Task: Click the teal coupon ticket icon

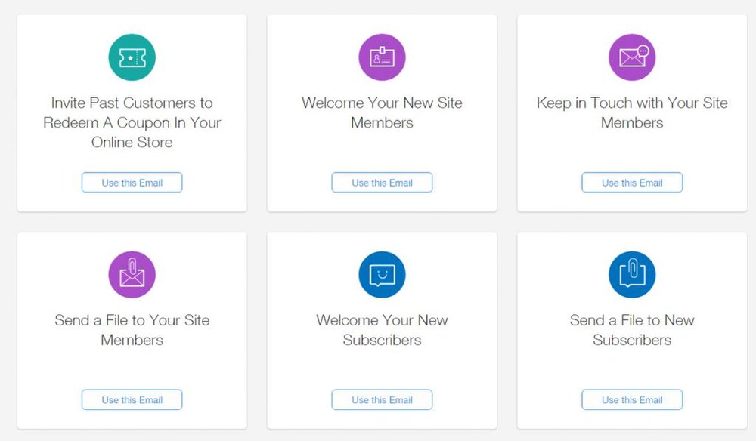Action: pos(132,57)
